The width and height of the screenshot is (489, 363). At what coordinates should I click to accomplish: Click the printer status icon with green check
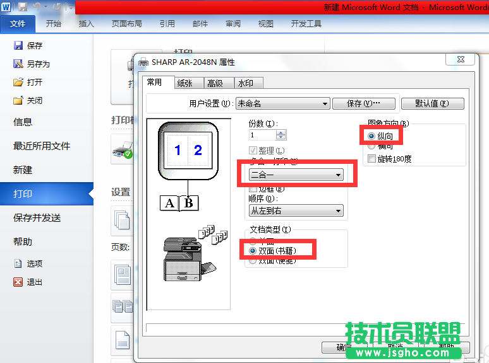click(x=121, y=151)
